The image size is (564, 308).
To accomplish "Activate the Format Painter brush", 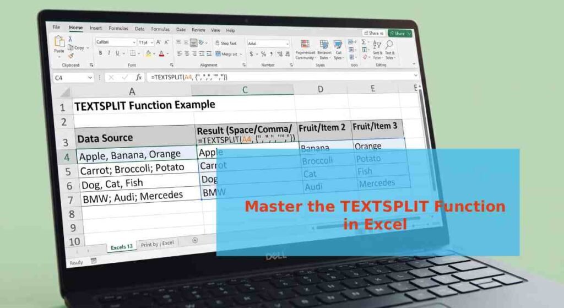I will pos(71,56).
